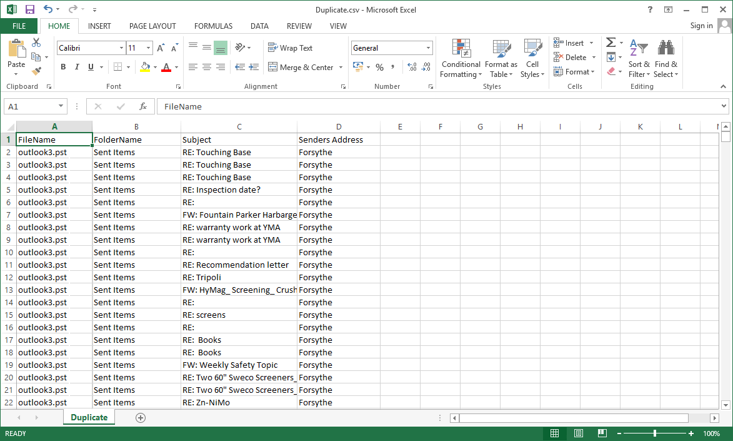
Task: Open Format cells dropdown in Cells group
Action: point(574,72)
